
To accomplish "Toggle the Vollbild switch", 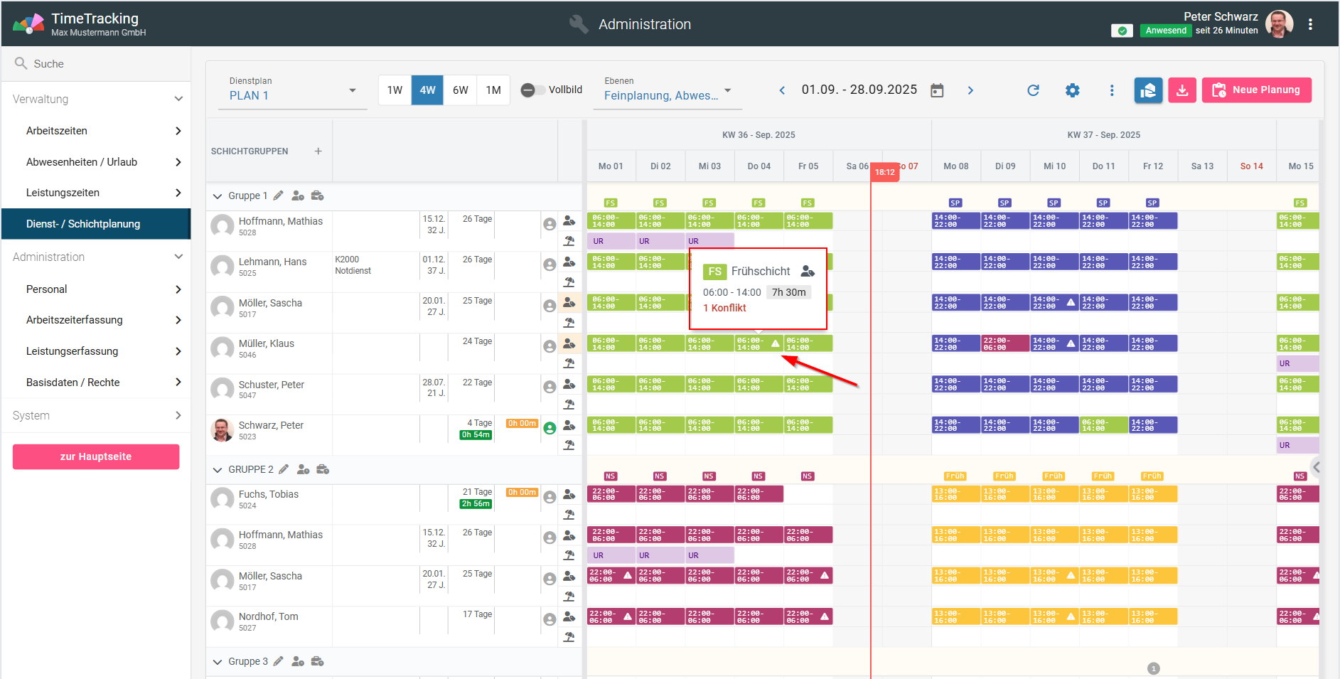I will coord(529,90).
